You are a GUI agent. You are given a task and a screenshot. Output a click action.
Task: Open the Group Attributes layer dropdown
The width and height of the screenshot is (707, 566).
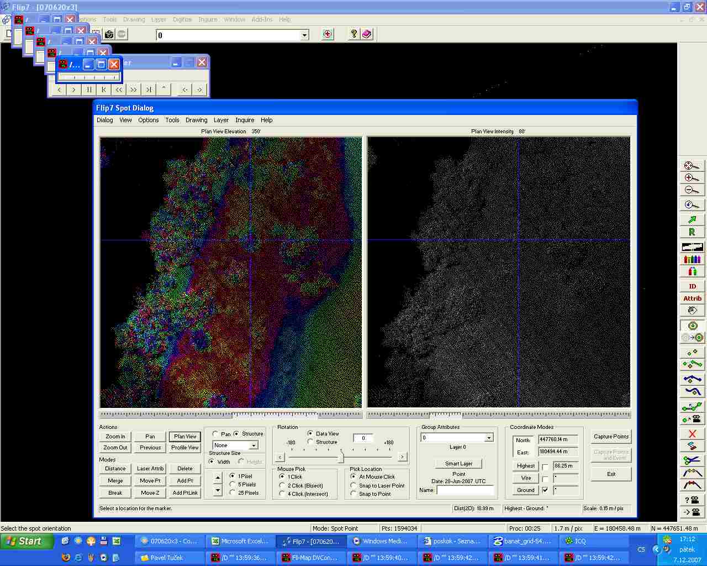(489, 438)
